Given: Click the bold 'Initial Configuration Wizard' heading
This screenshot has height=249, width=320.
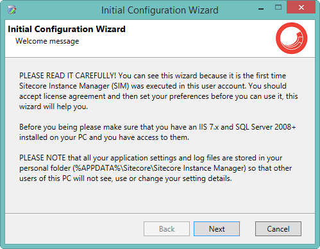Looking at the screenshot, I should 67,29.
